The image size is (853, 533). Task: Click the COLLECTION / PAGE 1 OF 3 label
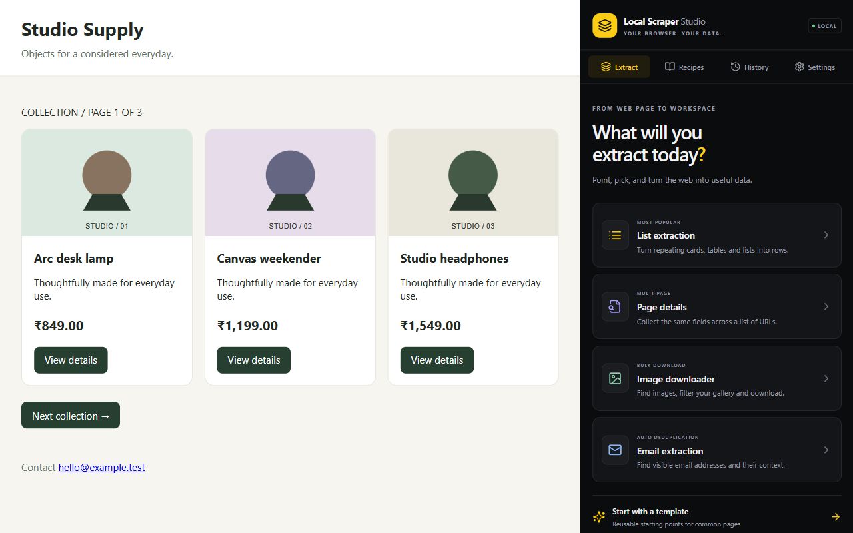81,113
